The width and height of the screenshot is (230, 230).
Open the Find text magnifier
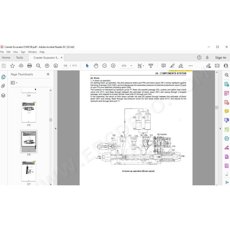[x=38, y=66]
